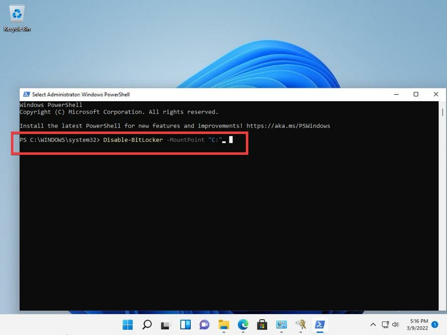This screenshot has width=447, height=335.
Task: Open the keys icon app in taskbar
Action: tap(300, 325)
